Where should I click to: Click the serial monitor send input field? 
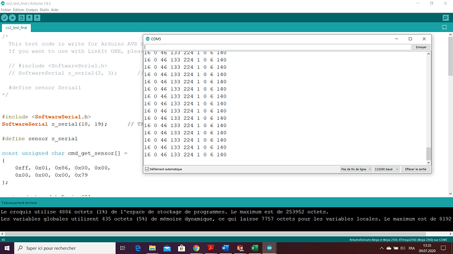277,47
